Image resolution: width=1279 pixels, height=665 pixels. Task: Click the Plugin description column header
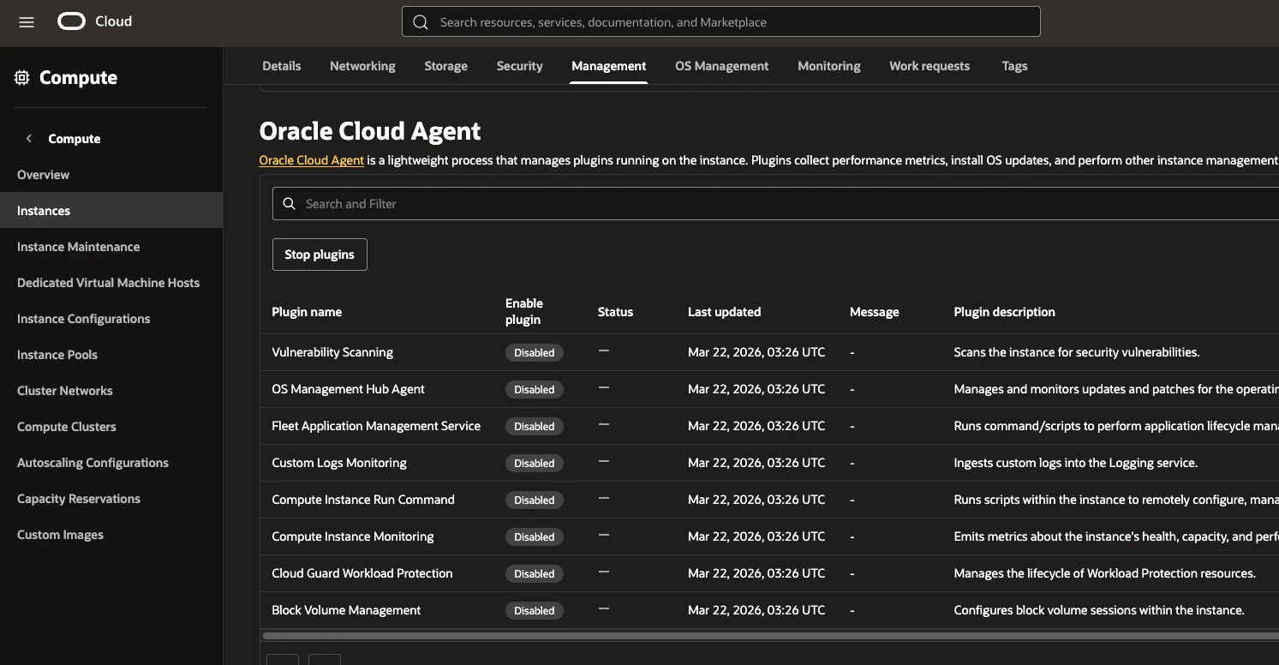[x=1005, y=312]
